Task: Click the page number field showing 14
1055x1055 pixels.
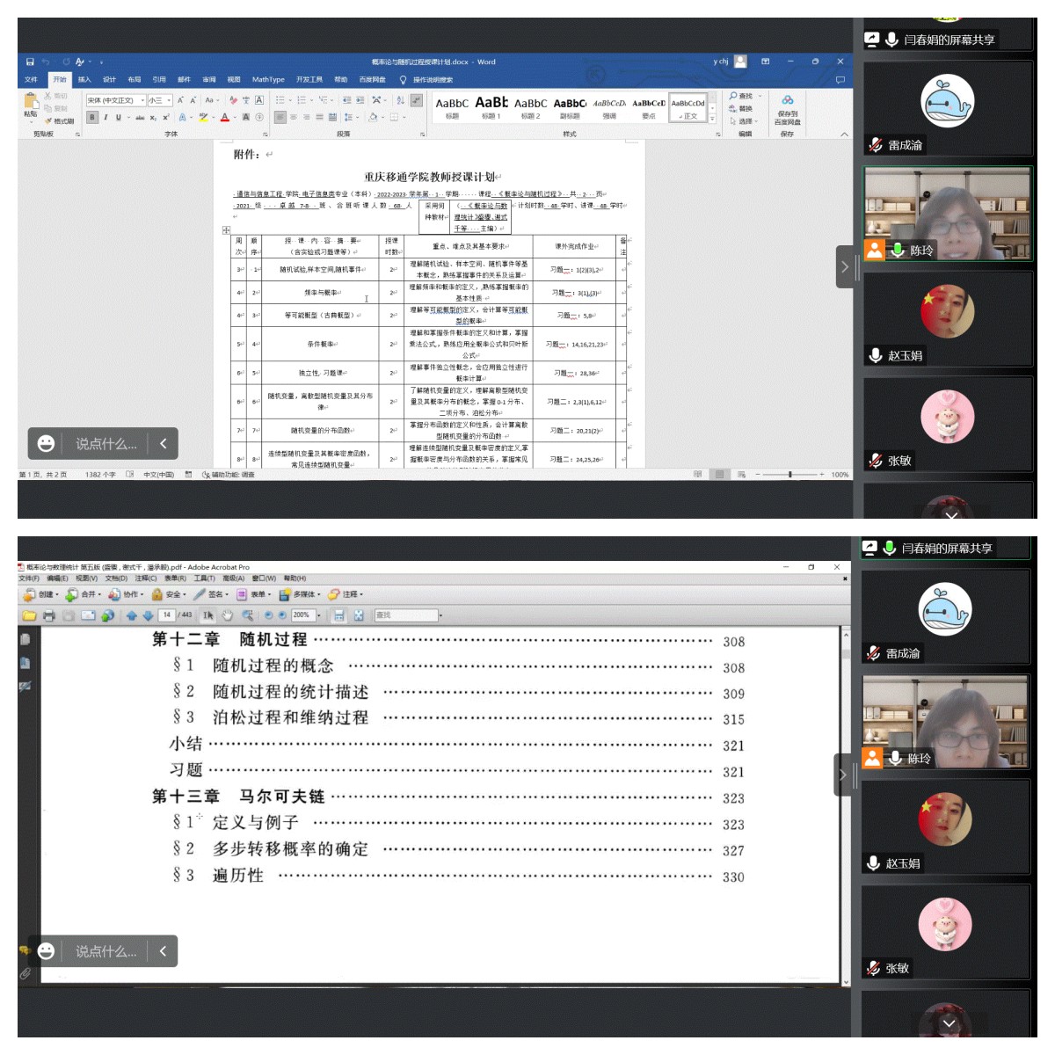Action: (167, 615)
